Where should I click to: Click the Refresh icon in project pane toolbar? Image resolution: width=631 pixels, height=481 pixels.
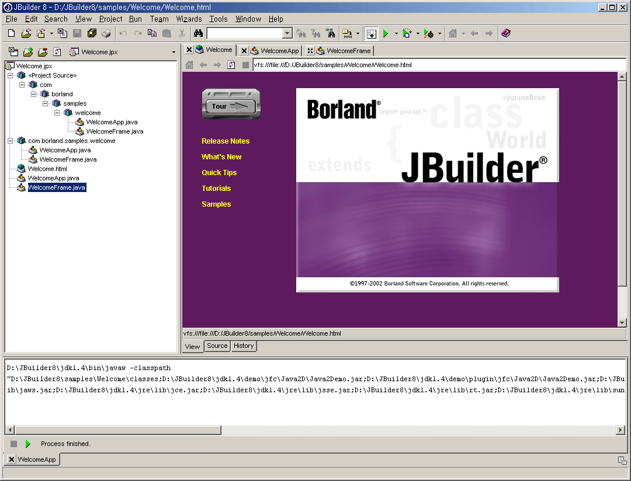pos(57,52)
